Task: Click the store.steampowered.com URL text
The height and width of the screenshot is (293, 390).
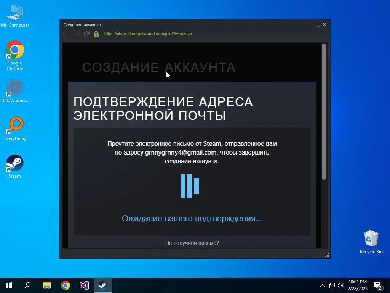Action: [x=148, y=34]
